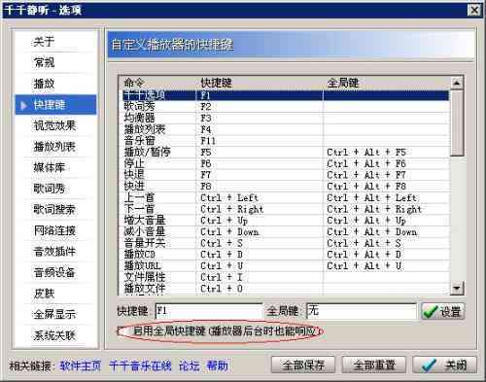The image size is (486, 382).
Task: Click the 关闭 button at bottom right
Action: 444,365
